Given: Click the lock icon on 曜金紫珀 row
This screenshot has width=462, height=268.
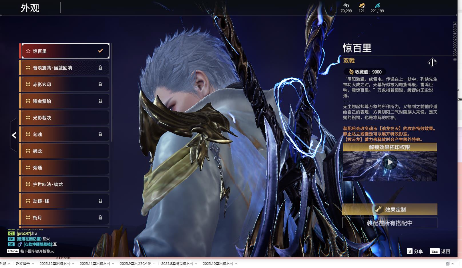Looking at the screenshot, I should click(100, 101).
